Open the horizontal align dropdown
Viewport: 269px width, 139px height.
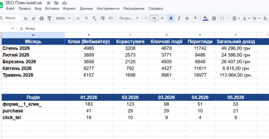tap(236, 18)
